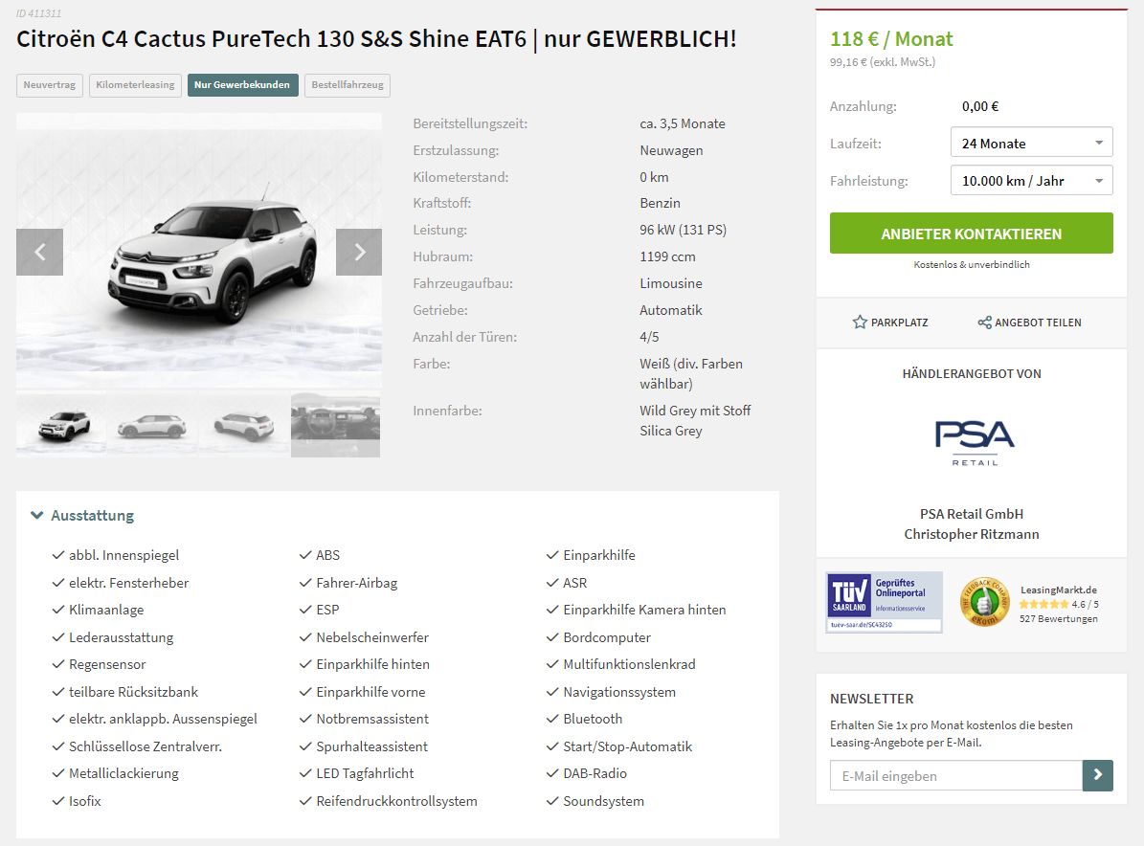Open the Fahrleistung 10.000 km dropdown
1144x846 pixels.
pos(1032,180)
